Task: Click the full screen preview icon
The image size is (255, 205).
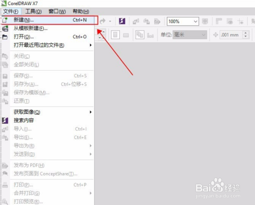Action: click(x=205, y=21)
